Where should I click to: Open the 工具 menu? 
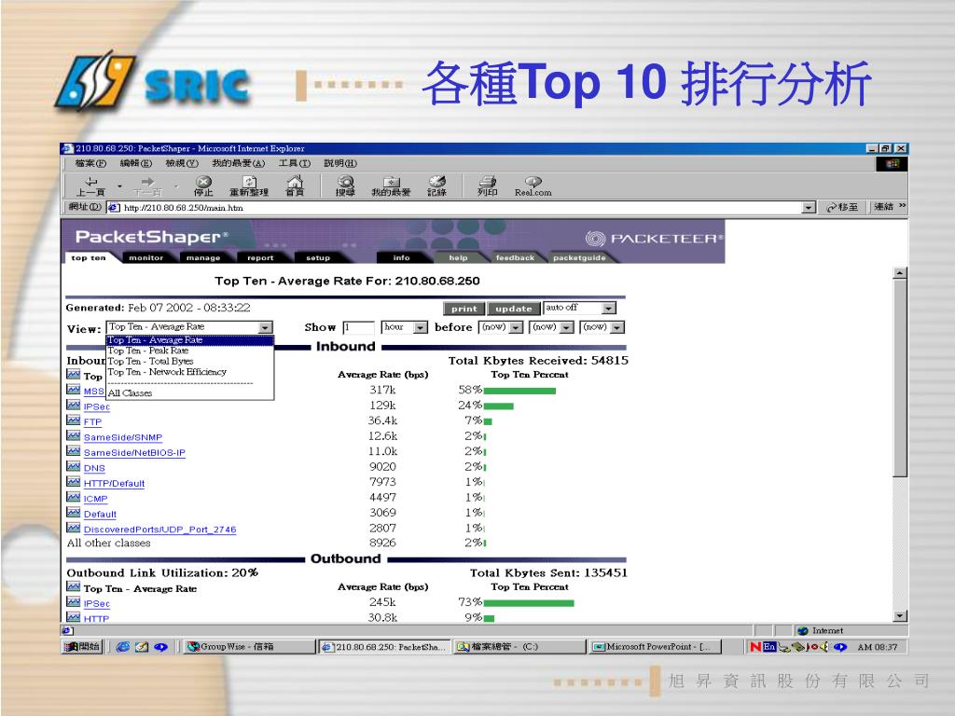294,163
